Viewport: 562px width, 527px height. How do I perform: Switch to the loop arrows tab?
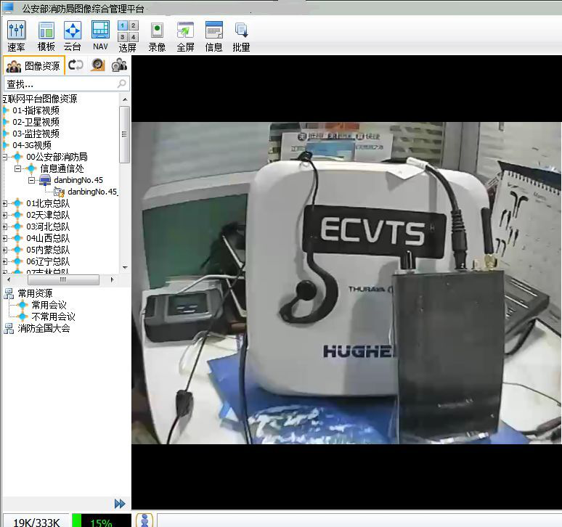[76, 65]
